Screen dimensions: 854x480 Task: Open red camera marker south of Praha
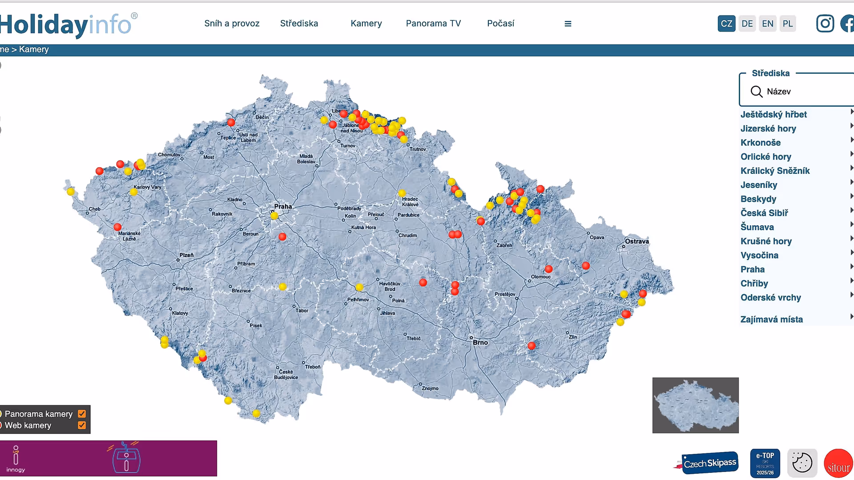tap(282, 236)
